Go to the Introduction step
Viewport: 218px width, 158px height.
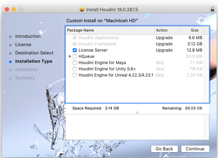[28, 36]
